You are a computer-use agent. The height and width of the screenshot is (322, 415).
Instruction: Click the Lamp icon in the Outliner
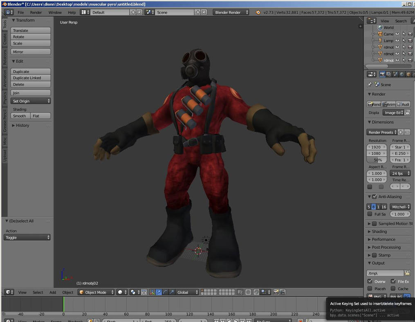(x=380, y=41)
